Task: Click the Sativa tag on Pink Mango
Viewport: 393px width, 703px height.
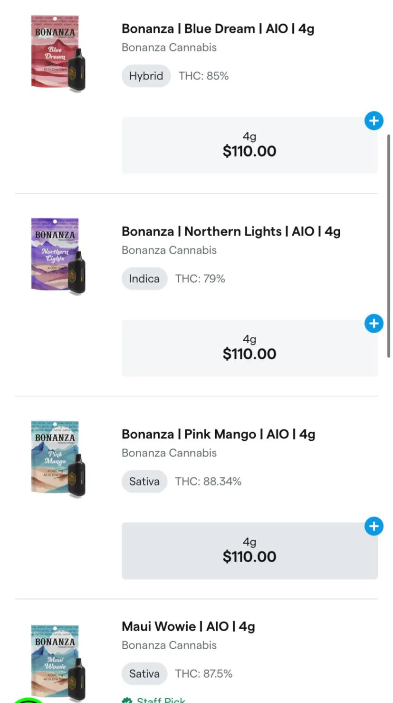Action: (144, 482)
